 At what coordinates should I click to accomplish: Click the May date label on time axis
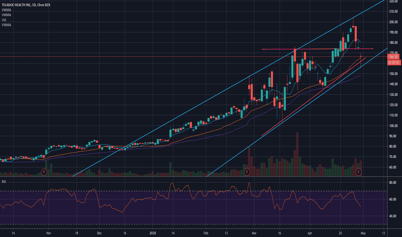363,233
